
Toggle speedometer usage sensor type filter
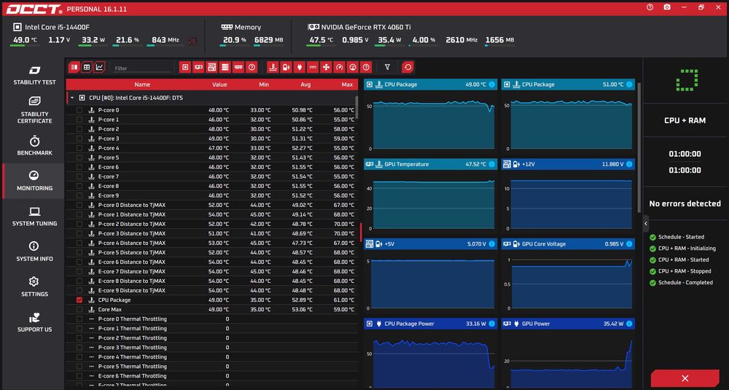pos(340,67)
